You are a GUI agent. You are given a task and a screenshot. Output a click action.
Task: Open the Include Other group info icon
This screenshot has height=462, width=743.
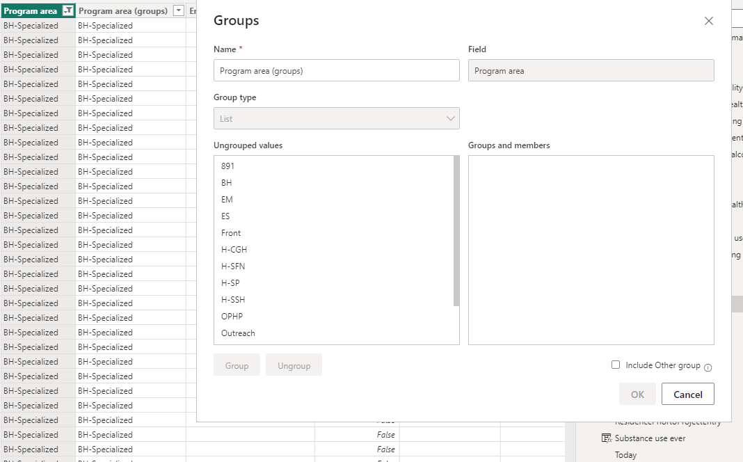point(708,367)
